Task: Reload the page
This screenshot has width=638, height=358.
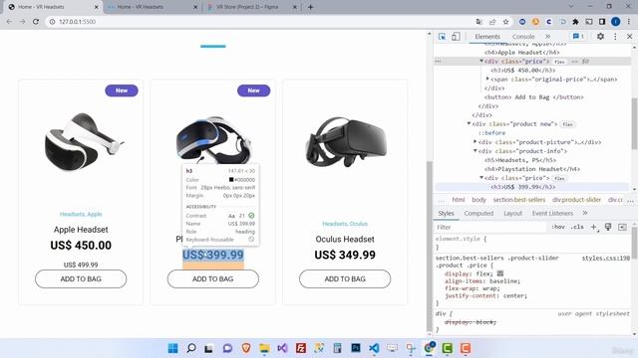Action: 36,22
